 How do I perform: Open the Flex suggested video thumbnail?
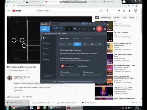(x=104, y=26)
